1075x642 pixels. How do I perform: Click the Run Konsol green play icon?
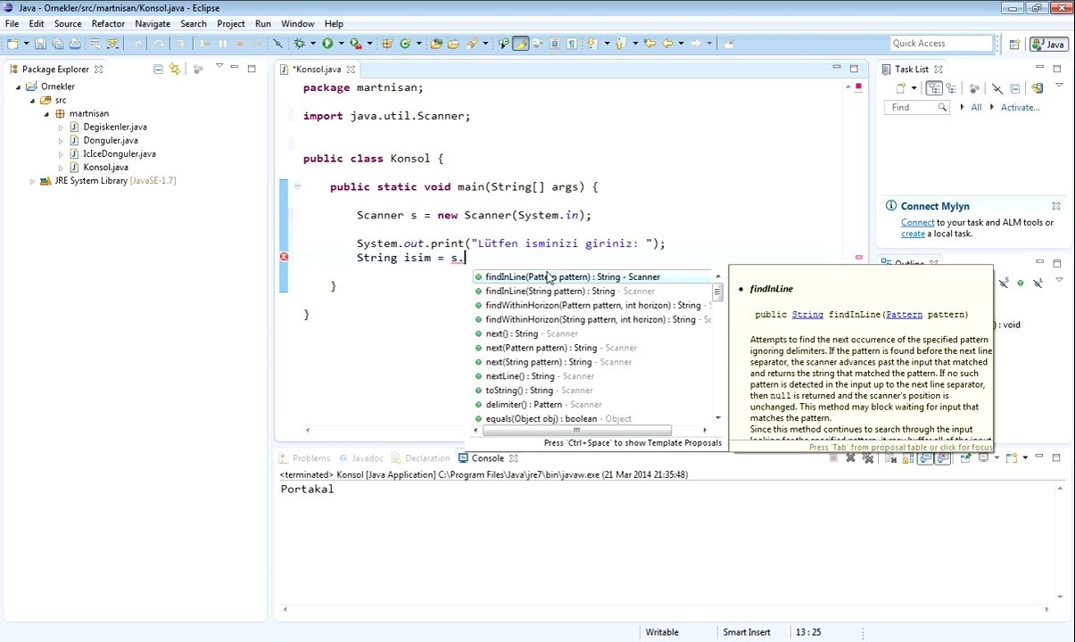coord(327,43)
